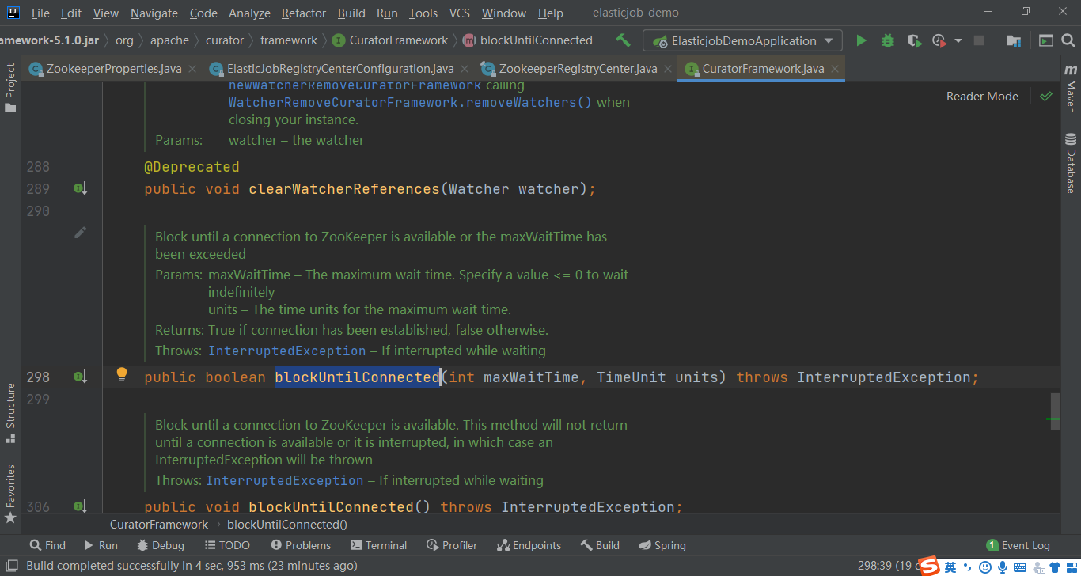Open profiler options dropdown arrow

coord(958,40)
